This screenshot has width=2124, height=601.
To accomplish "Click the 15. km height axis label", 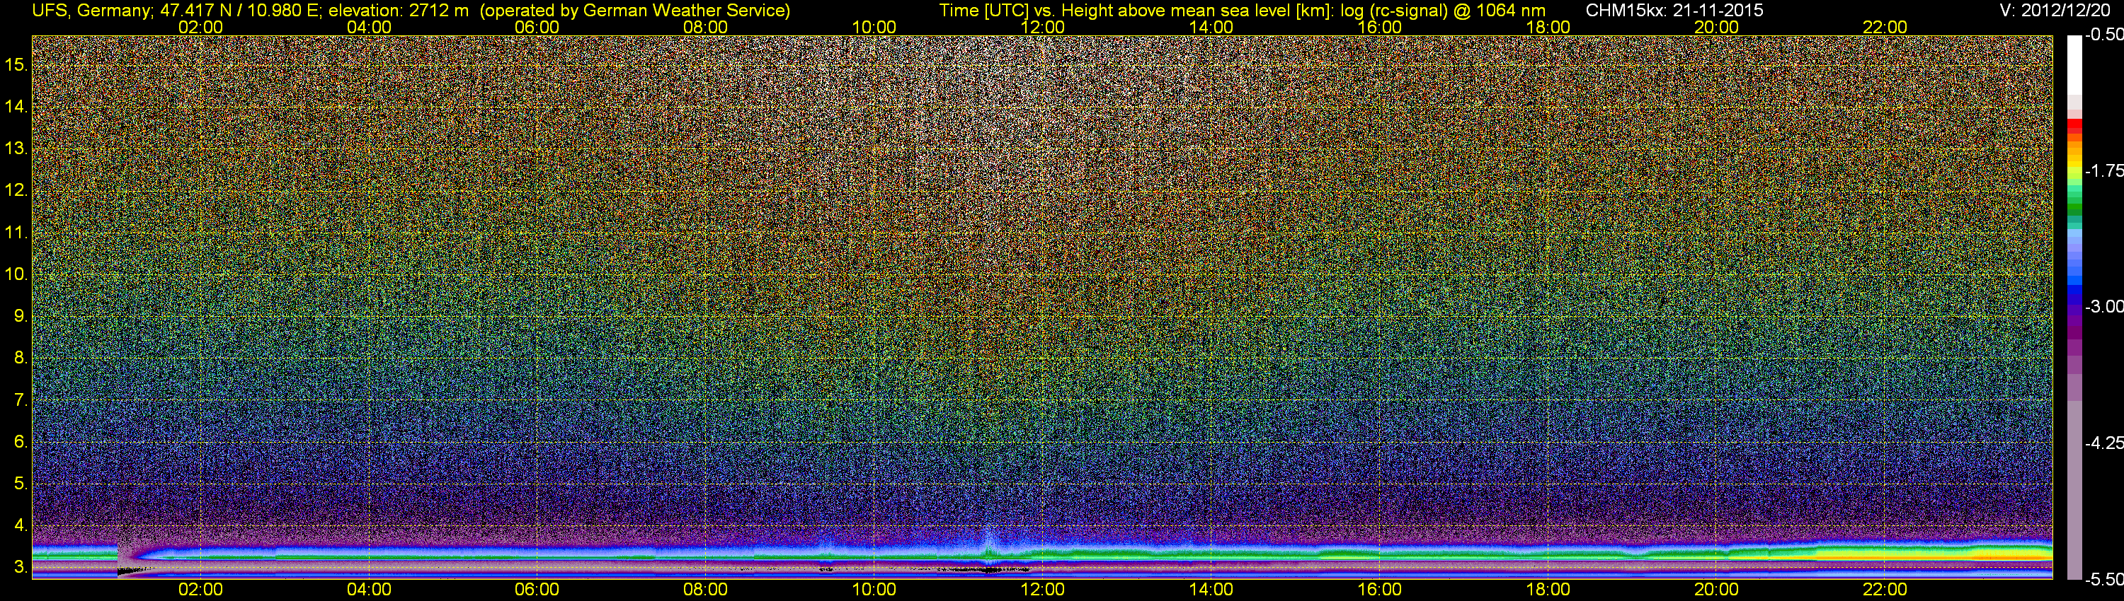I will click(x=16, y=64).
